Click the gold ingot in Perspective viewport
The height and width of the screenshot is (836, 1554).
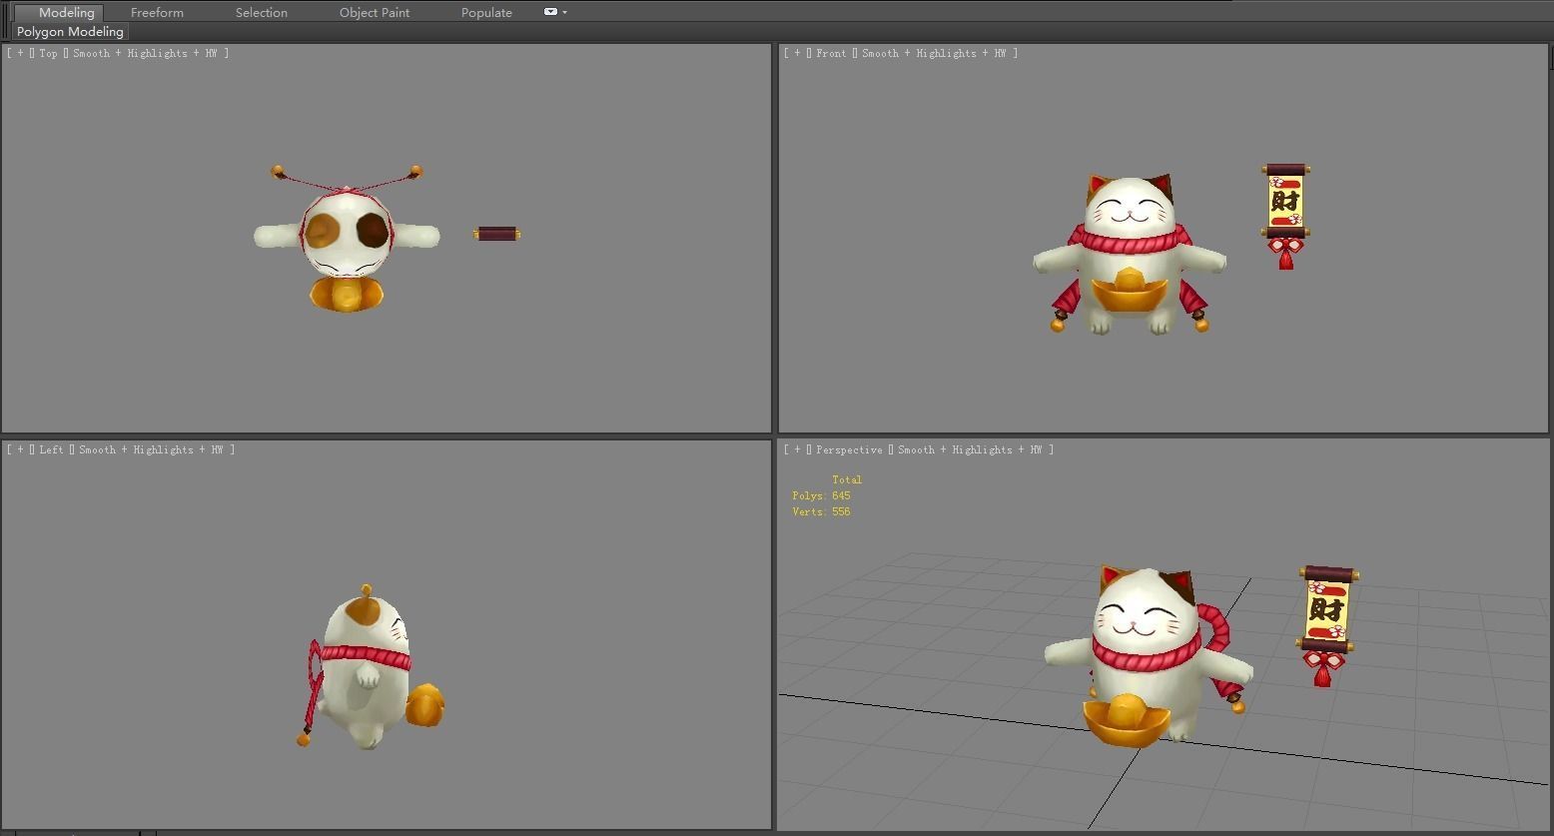(1126, 721)
